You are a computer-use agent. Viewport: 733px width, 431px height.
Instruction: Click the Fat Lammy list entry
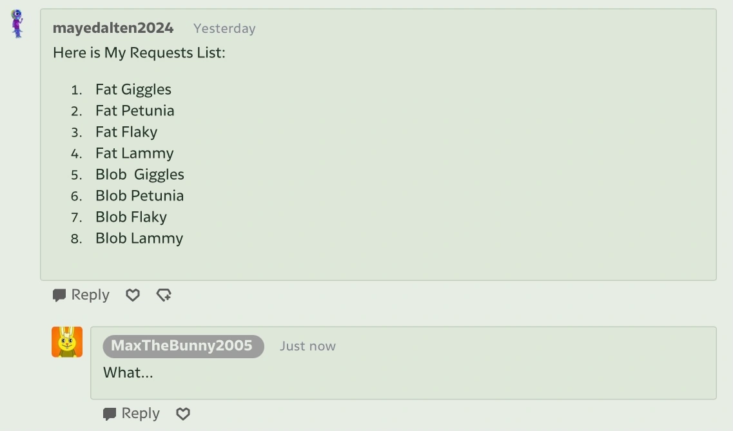click(134, 153)
